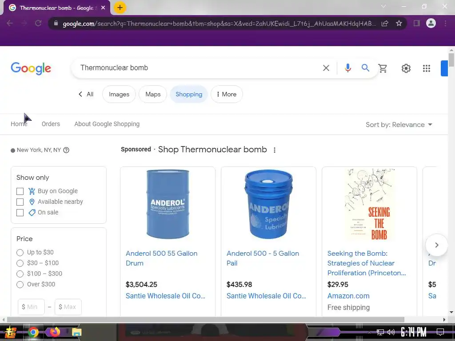Viewport: 455px width, 341px height.
Task: Open the browser side panel
Action: pos(417,23)
